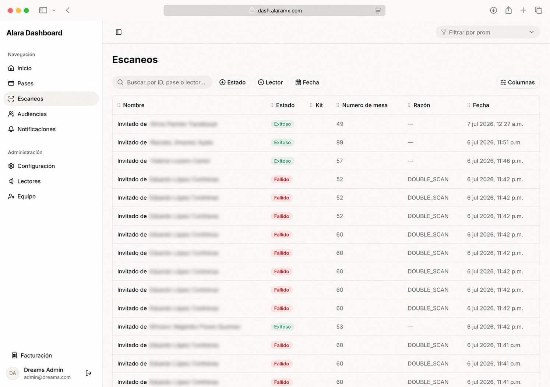Expand the Filtrar por prom dropdown
550x387 pixels.
pos(488,32)
